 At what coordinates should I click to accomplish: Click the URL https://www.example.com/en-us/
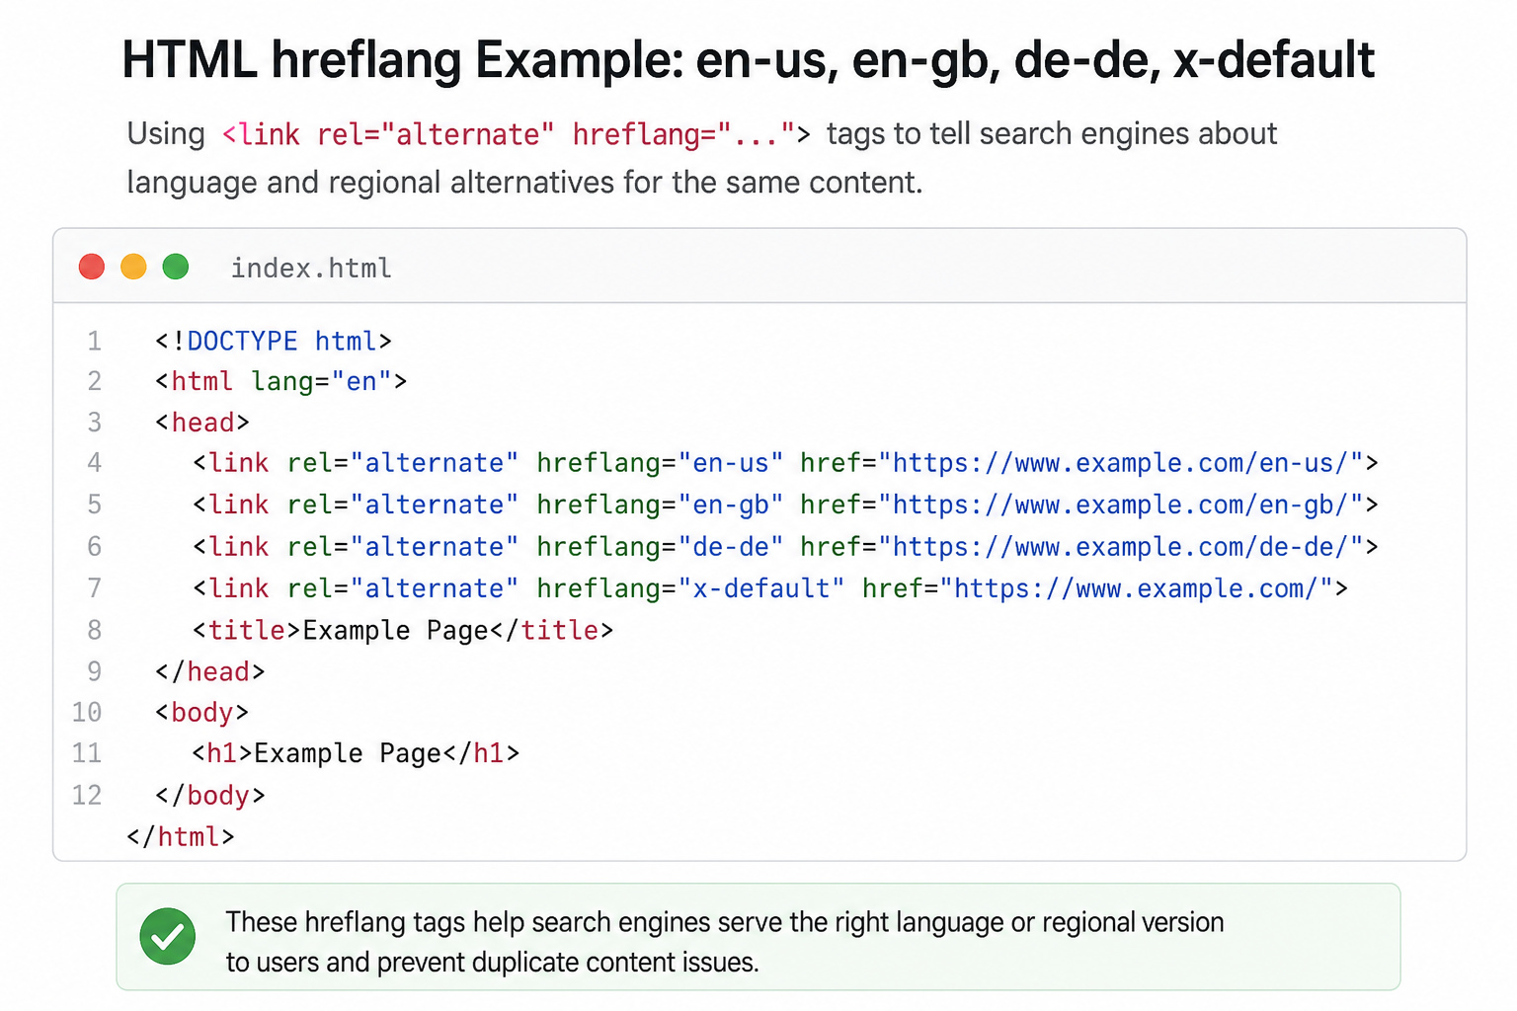(1121, 463)
